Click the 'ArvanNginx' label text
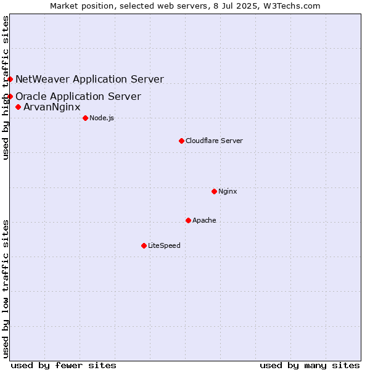Viewport: 370px width, 370px height. (52, 107)
